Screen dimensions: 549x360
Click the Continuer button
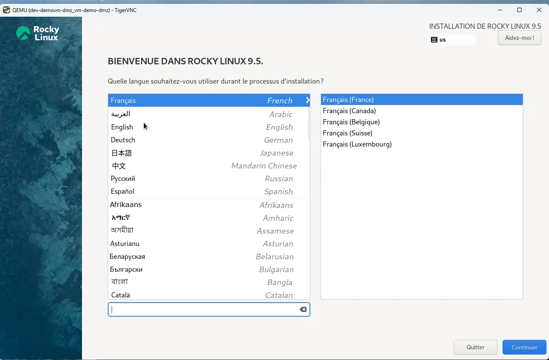(x=524, y=347)
